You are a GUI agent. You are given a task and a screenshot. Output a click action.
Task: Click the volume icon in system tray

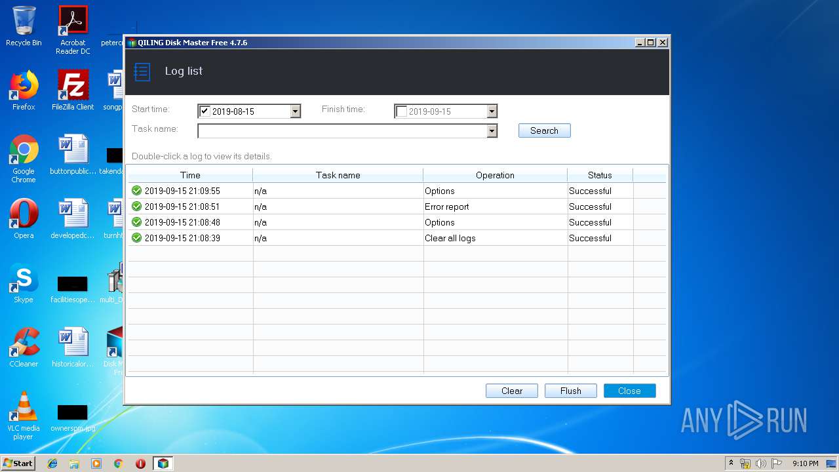pyautogui.click(x=760, y=463)
